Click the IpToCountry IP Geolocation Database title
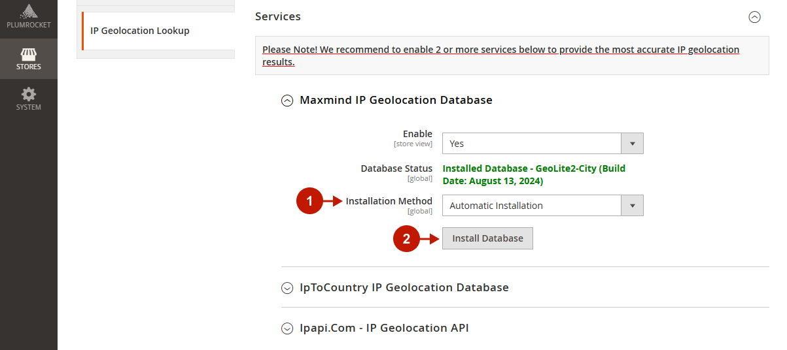 (x=404, y=287)
